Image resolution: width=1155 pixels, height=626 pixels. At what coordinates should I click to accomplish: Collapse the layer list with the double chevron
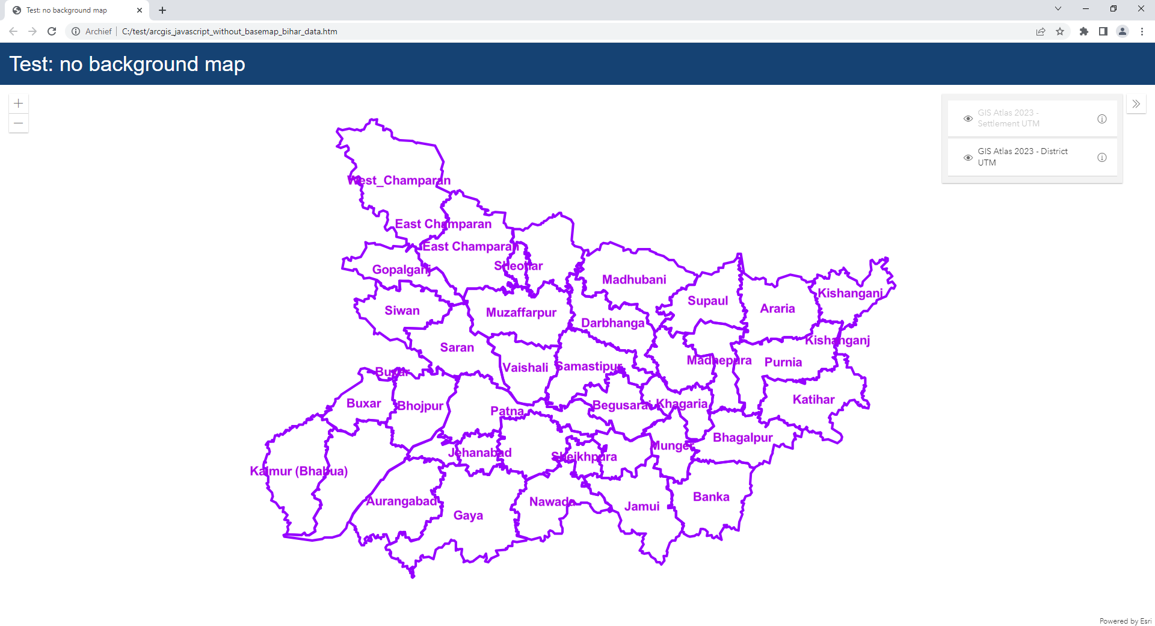1137,104
